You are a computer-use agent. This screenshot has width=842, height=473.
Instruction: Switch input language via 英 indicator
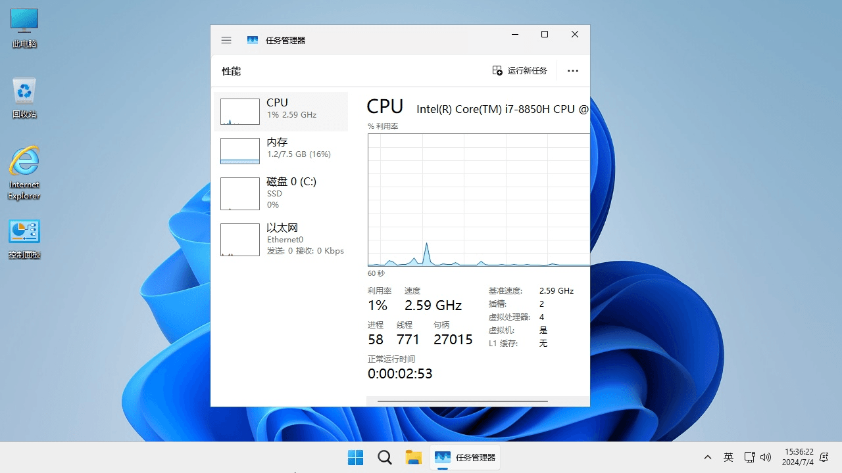[728, 457]
